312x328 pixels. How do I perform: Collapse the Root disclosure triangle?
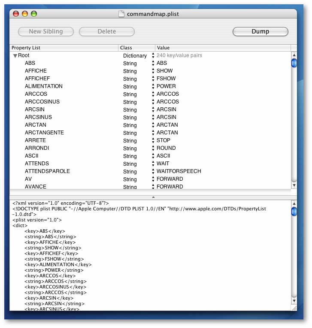point(15,56)
